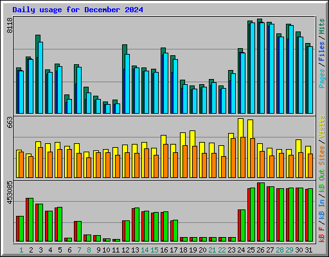Click the 8118 hits axis label
329x257 pixels.
click(10, 25)
